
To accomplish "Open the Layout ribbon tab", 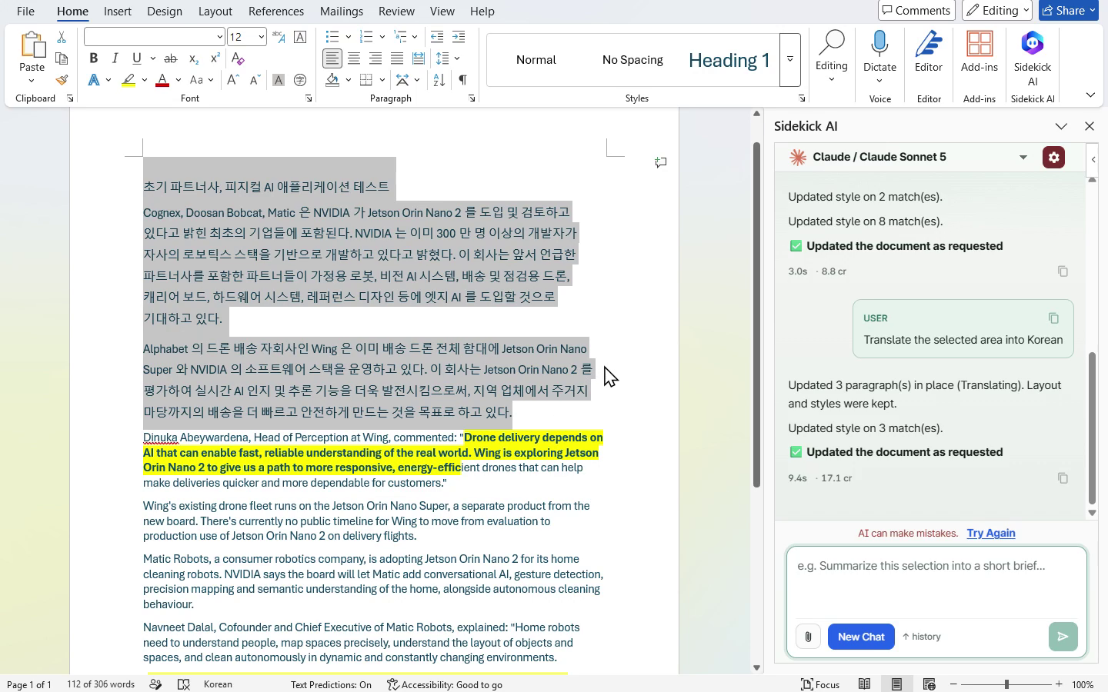I will click(x=215, y=12).
